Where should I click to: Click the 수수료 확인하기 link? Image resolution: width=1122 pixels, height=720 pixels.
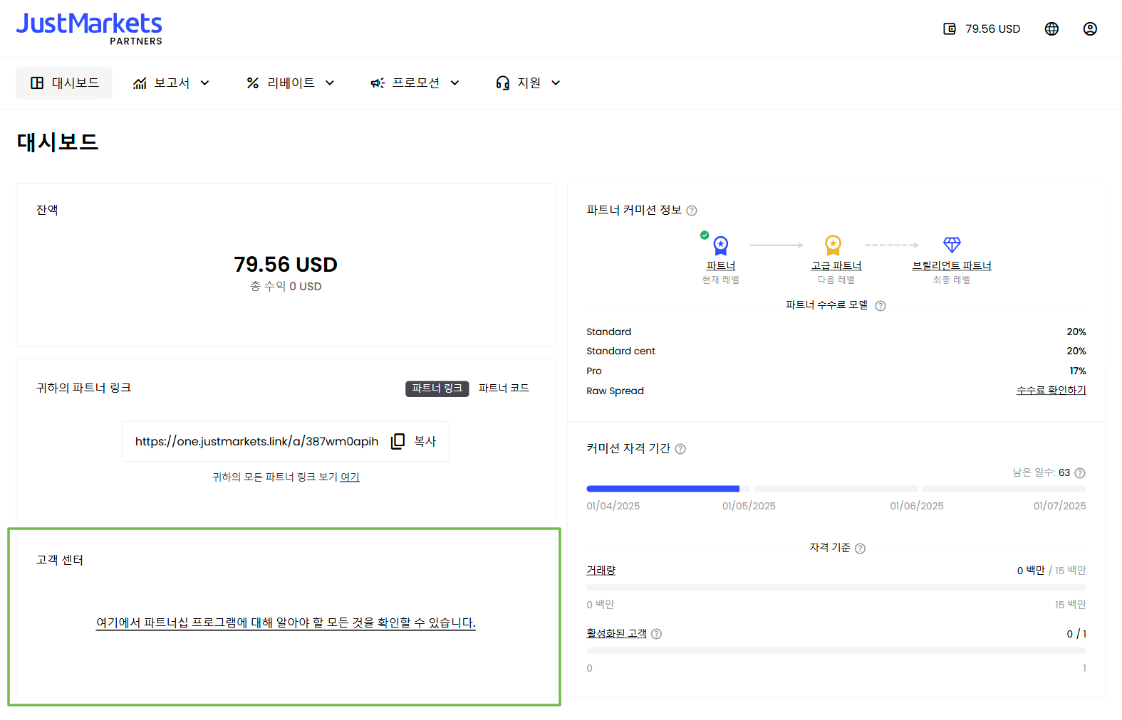(x=1051, y=391)
